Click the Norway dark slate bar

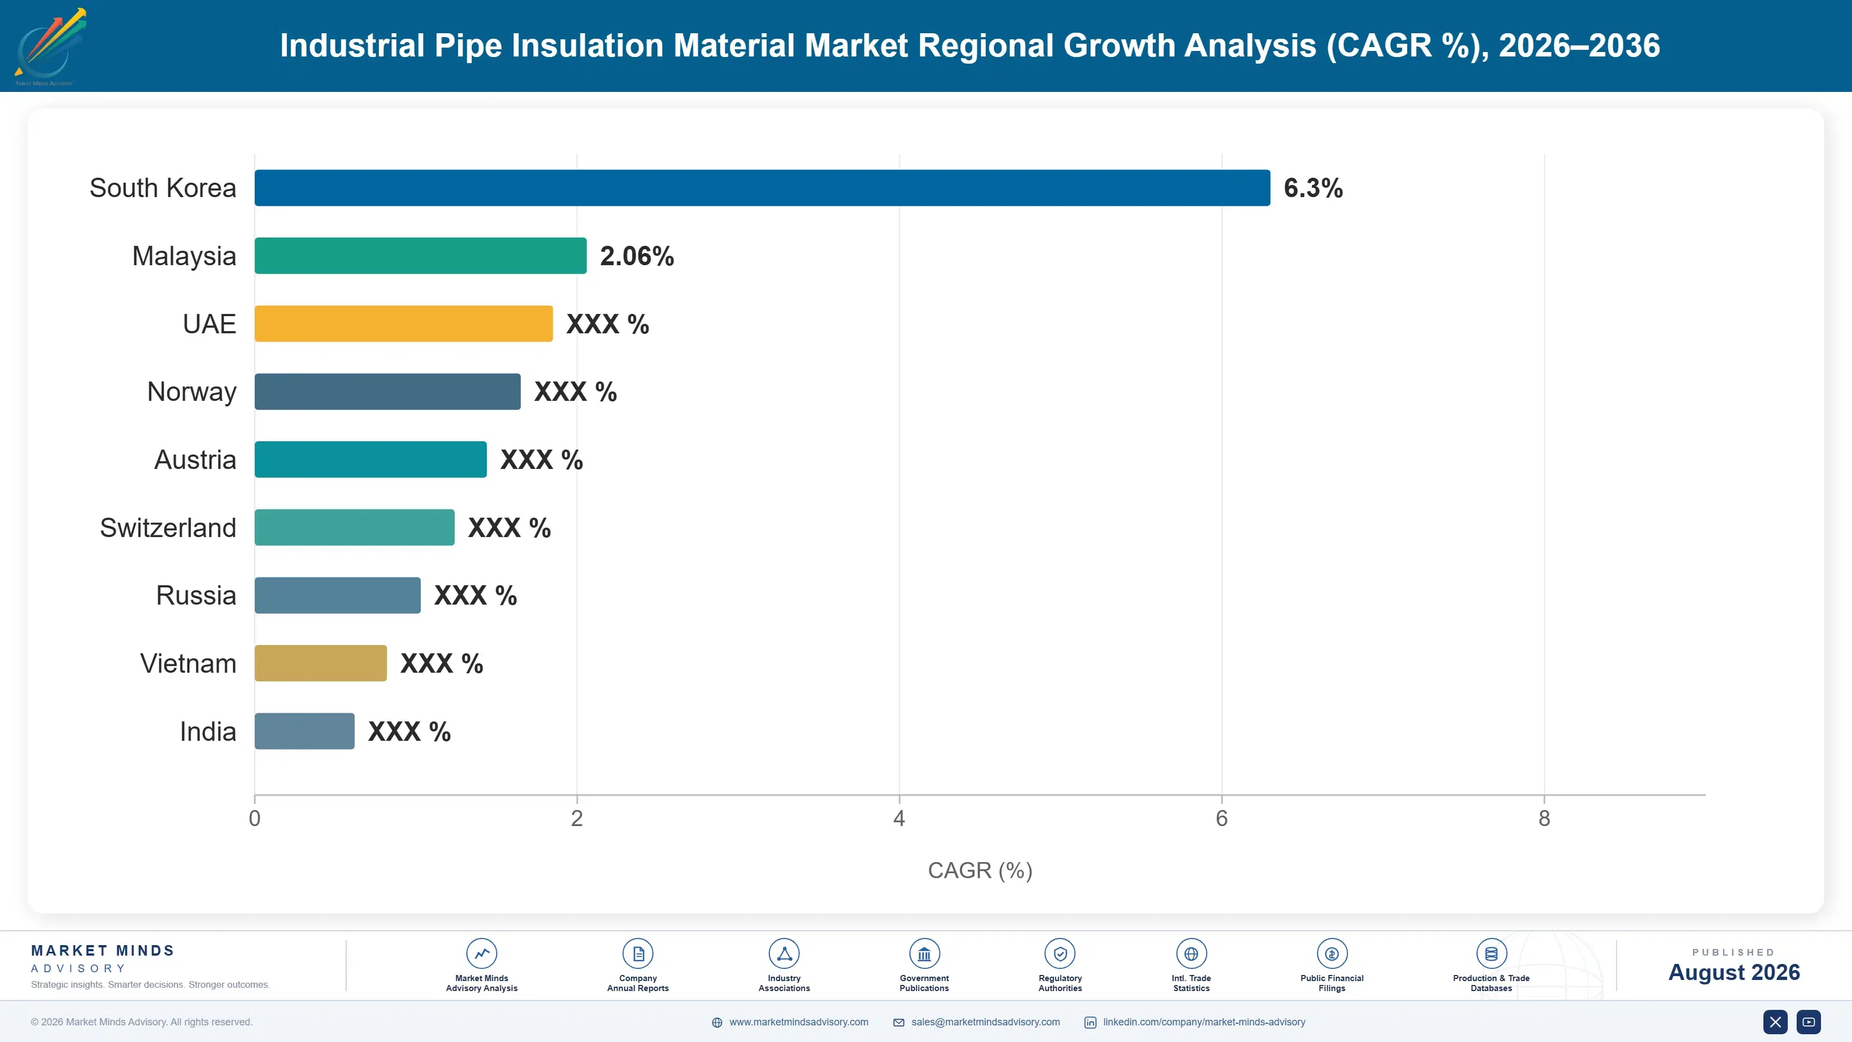[388, 391]
